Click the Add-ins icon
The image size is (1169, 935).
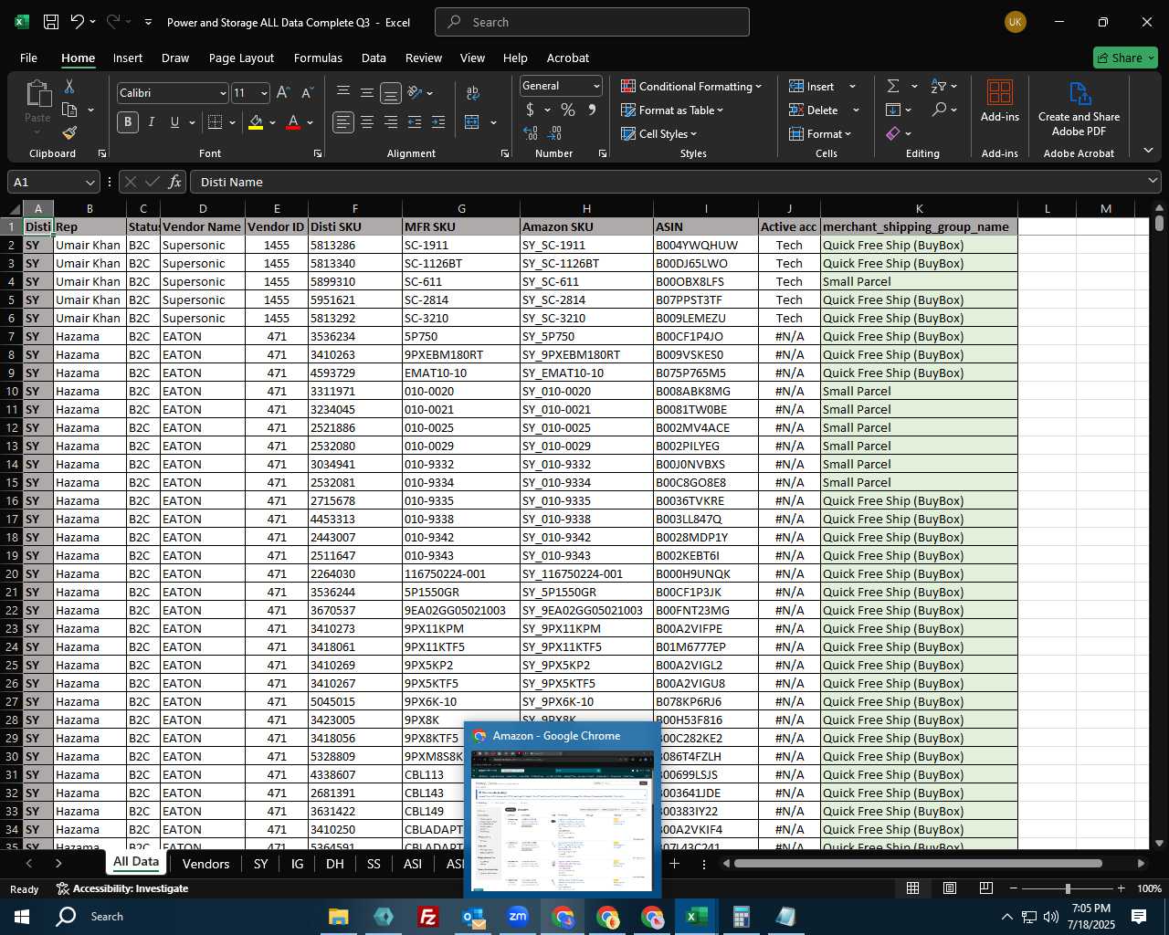click(1000, 100)
